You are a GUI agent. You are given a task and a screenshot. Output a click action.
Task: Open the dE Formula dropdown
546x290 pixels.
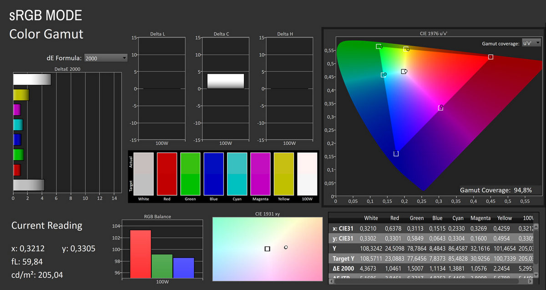(106, 58)
